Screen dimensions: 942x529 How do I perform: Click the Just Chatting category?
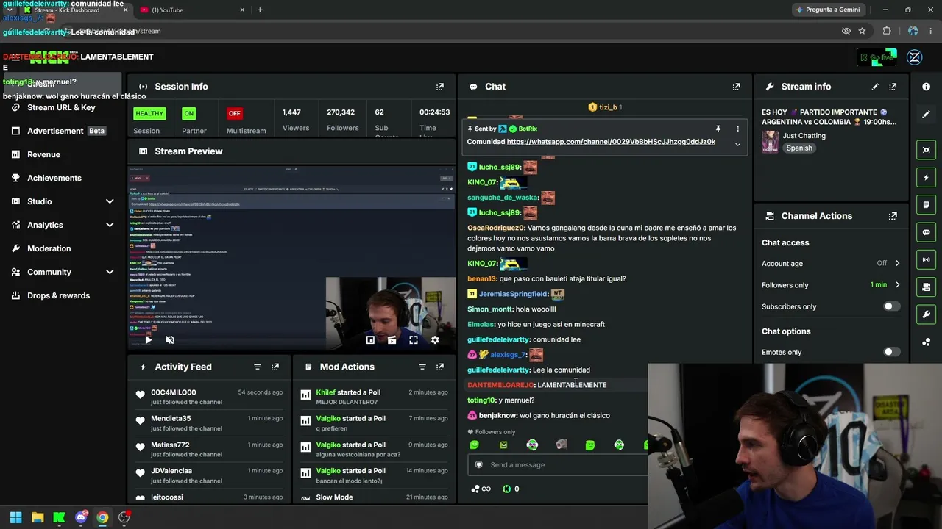click(x=804, y=136)
